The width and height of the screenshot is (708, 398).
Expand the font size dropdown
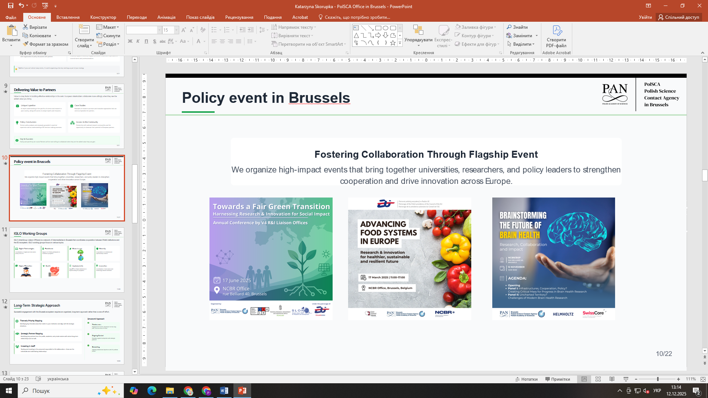[x=177, y=30]
